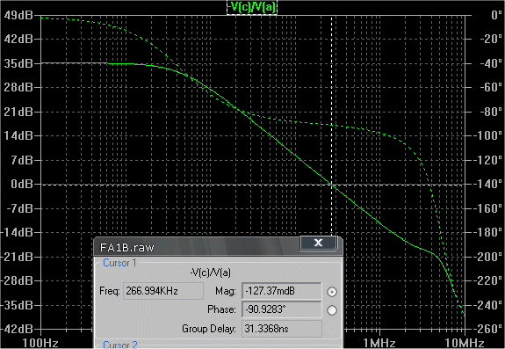Click the 28dB left axis label
505x349 pixels.
click(x=18, y=88)
